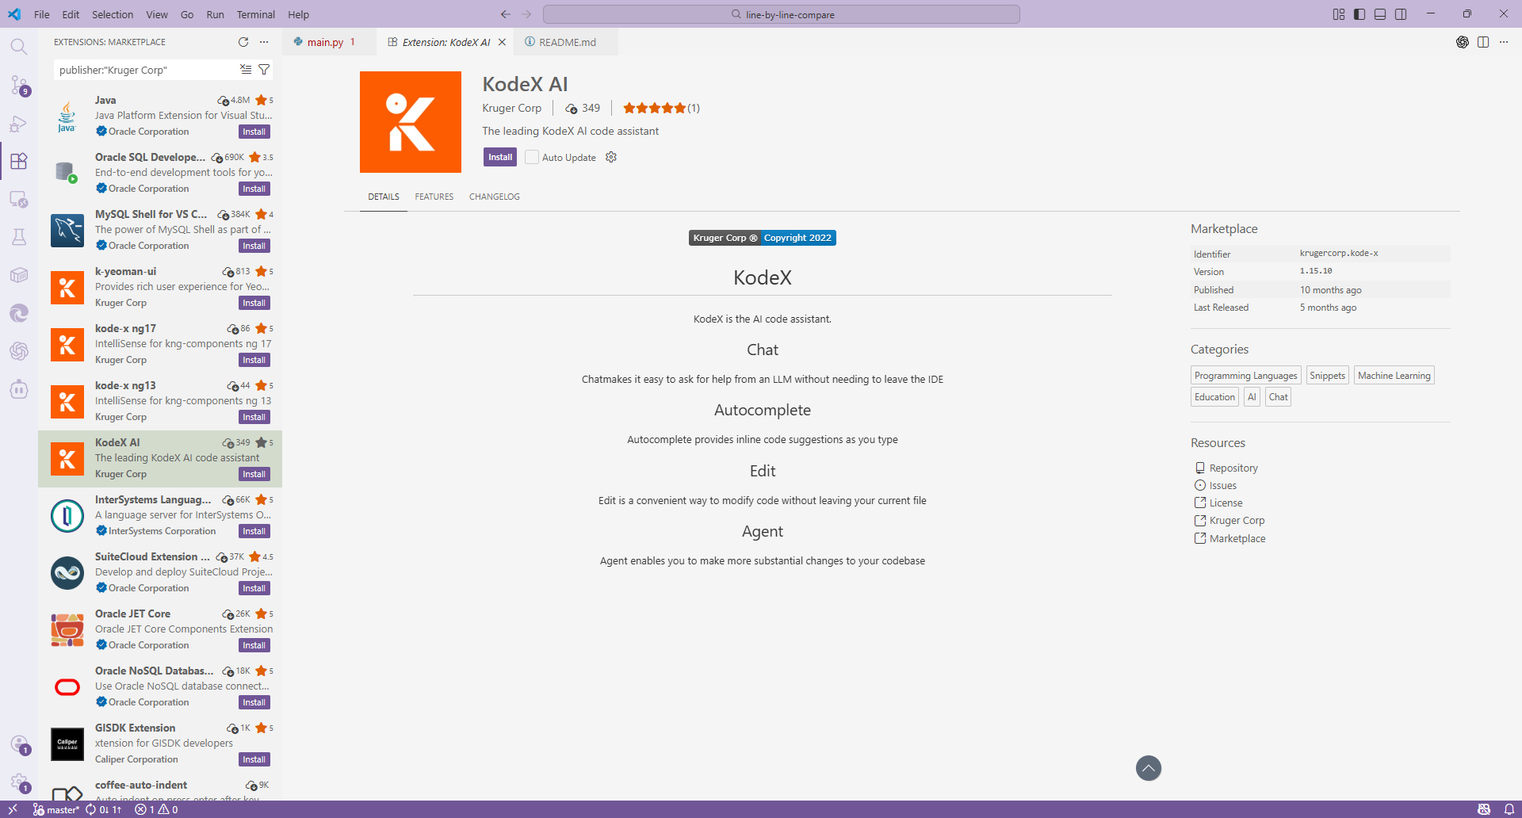Enable Auto Update for KodeX AI
Viewport: 1522px width, 818px height.
click(x=531, y=157)
